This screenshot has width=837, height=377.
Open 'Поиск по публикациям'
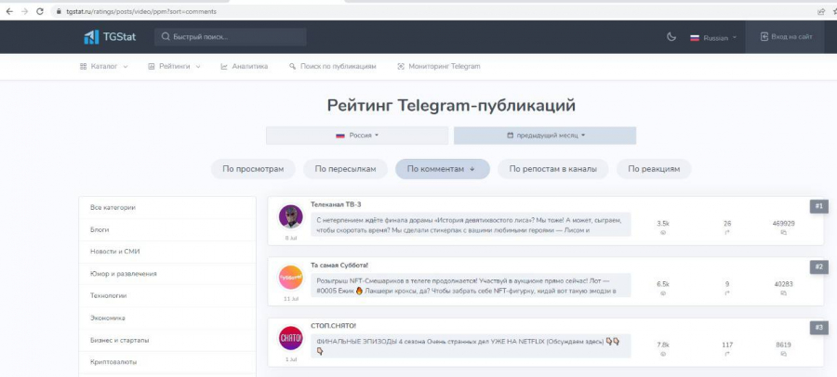point(333,67)
